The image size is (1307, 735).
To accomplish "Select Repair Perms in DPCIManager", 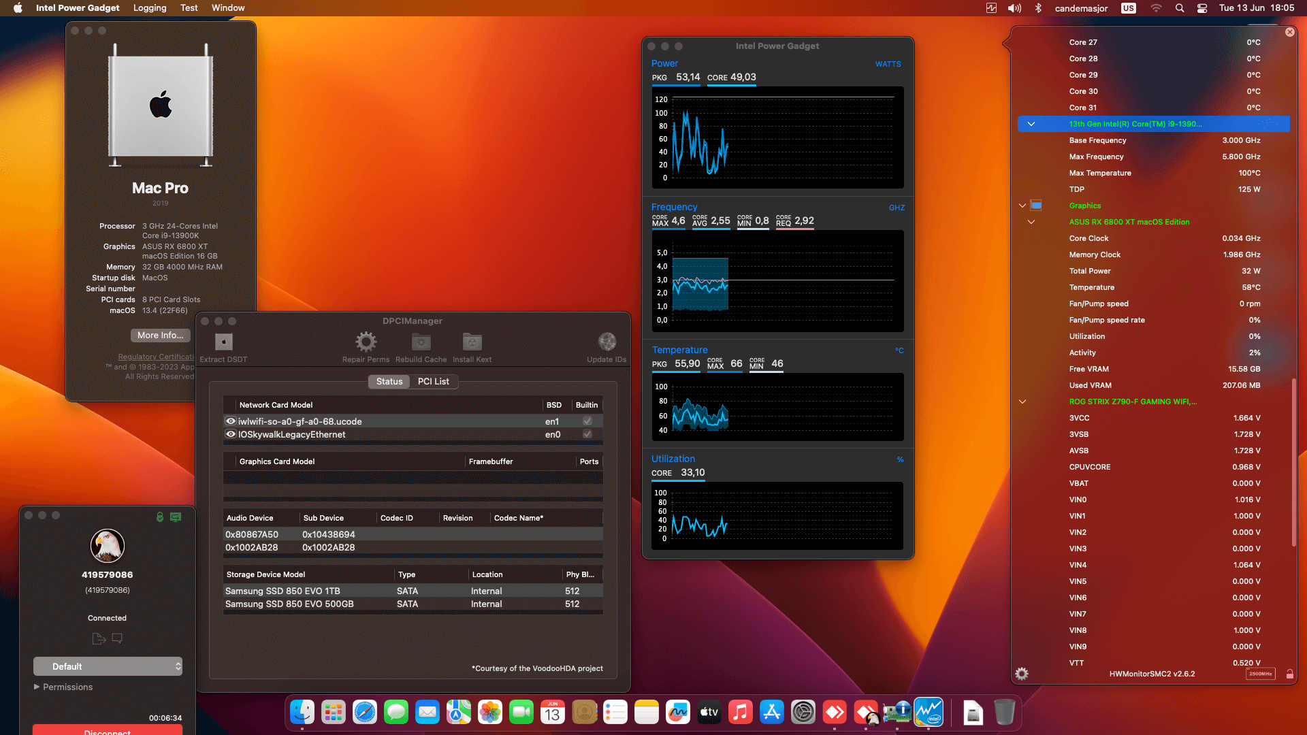I will (x=366, y=342).
